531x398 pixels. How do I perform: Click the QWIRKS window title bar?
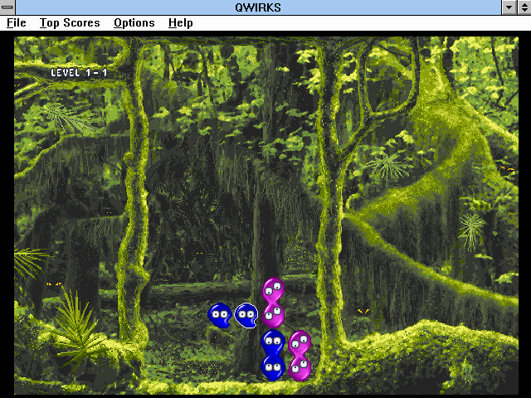258,7
